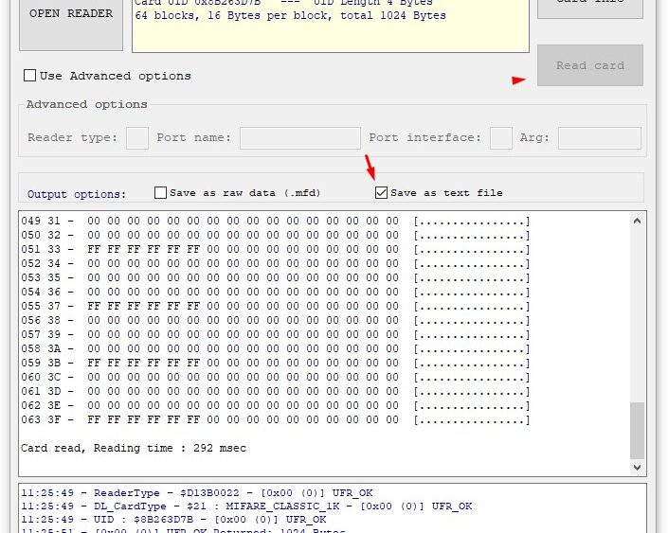Click block row 063 3F in output
This screenshot has width=668, height=533.
[275, 419]
